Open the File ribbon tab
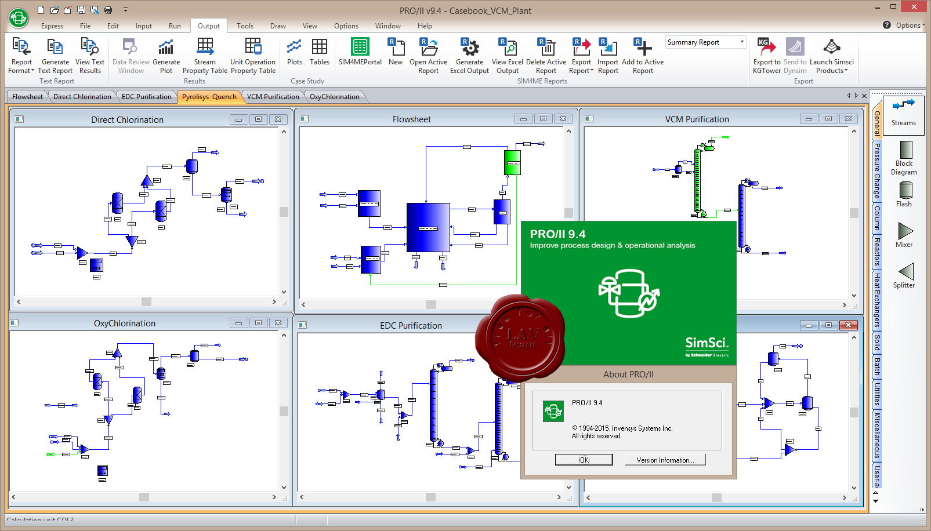The height and width of the screenshot is (531, 931). tap(85, 26)
